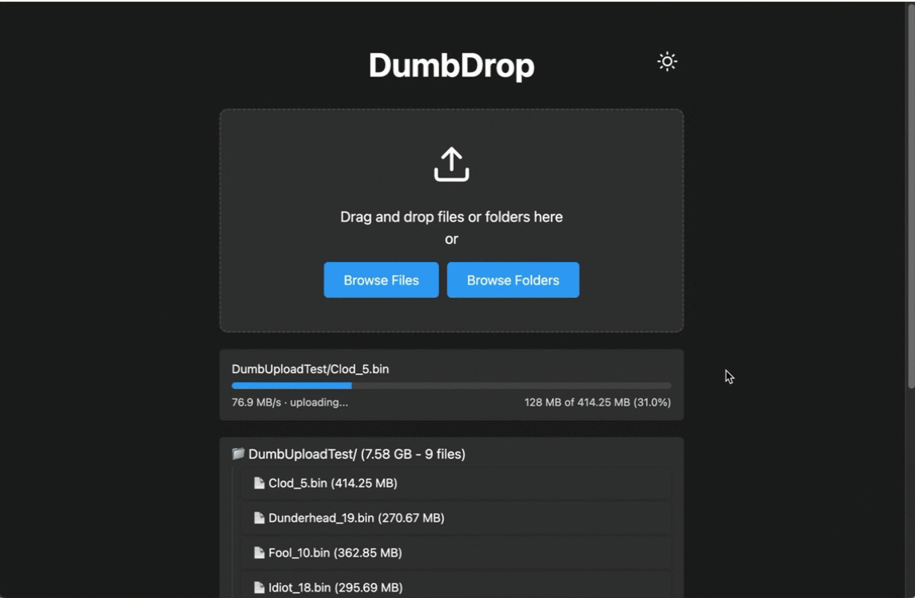The image size is (915, 598).
Task: Click the upload arrow icon in the drop zone
Action: point(451,164)
